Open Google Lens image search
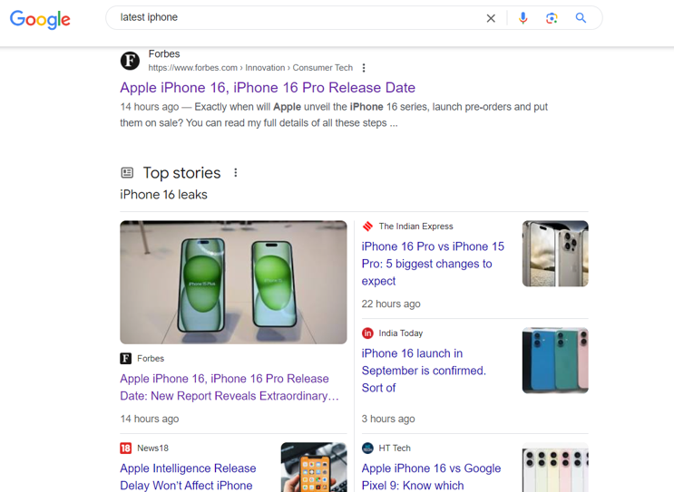 pyautogui.click(x=552, y=18)
